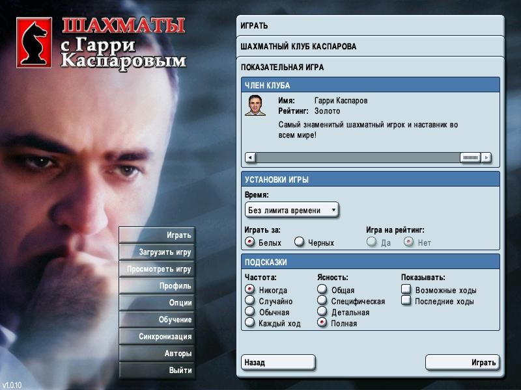Click the left arrow of the club member scrollbar

tap(251, 157)
